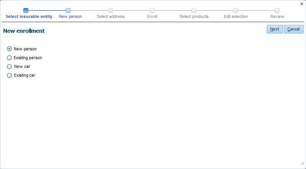Pick the Existing car option
This screenshot has width=306, height=169.
click(9, 75)
